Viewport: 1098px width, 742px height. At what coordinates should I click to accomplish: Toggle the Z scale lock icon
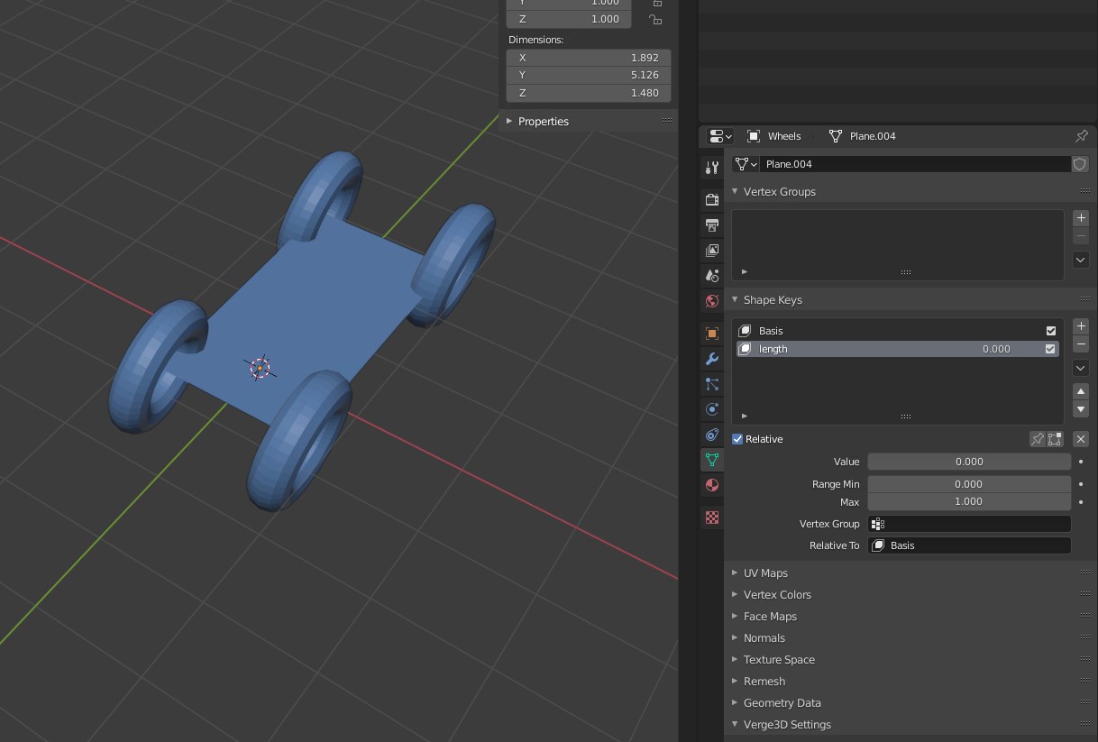pyautogui.click(x=656, y=19)
